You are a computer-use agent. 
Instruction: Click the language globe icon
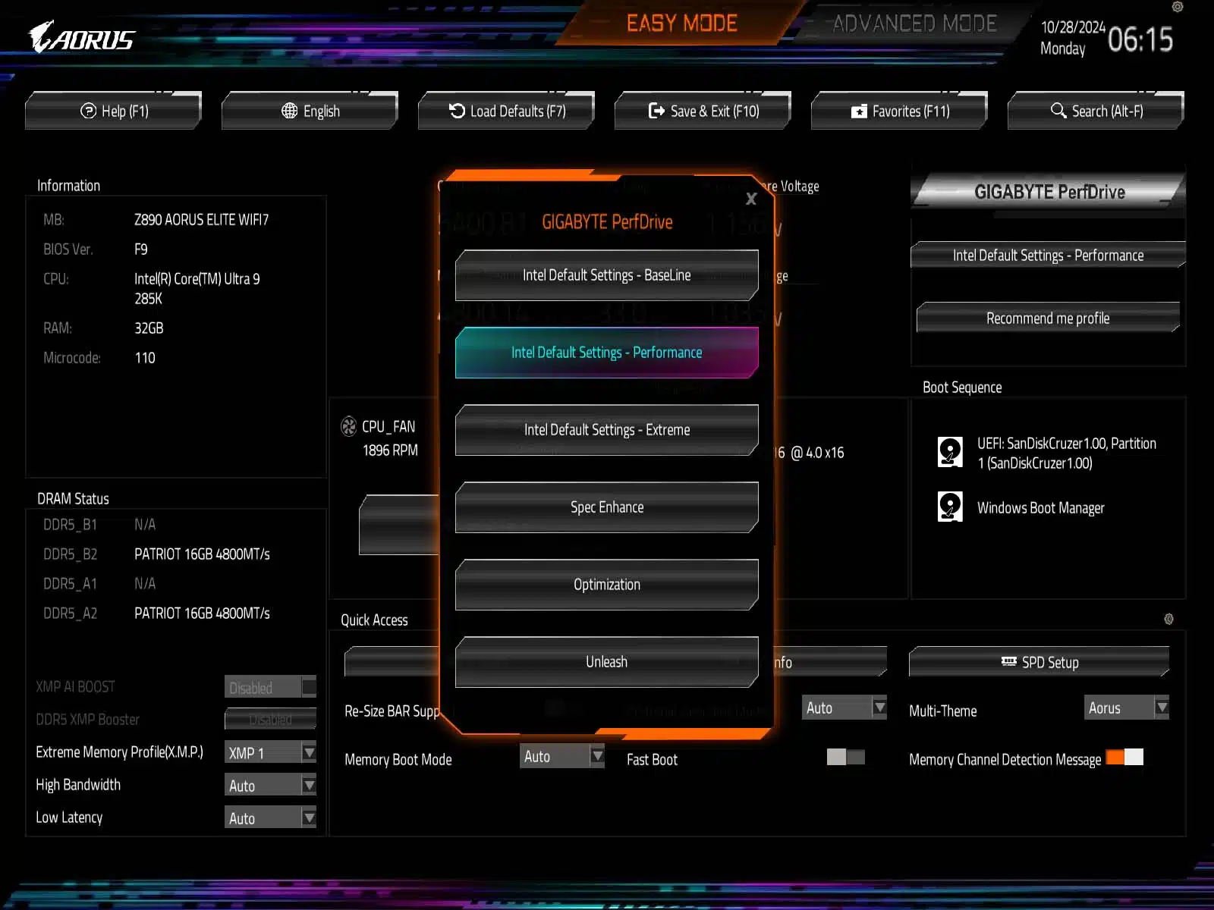point(289,111)
